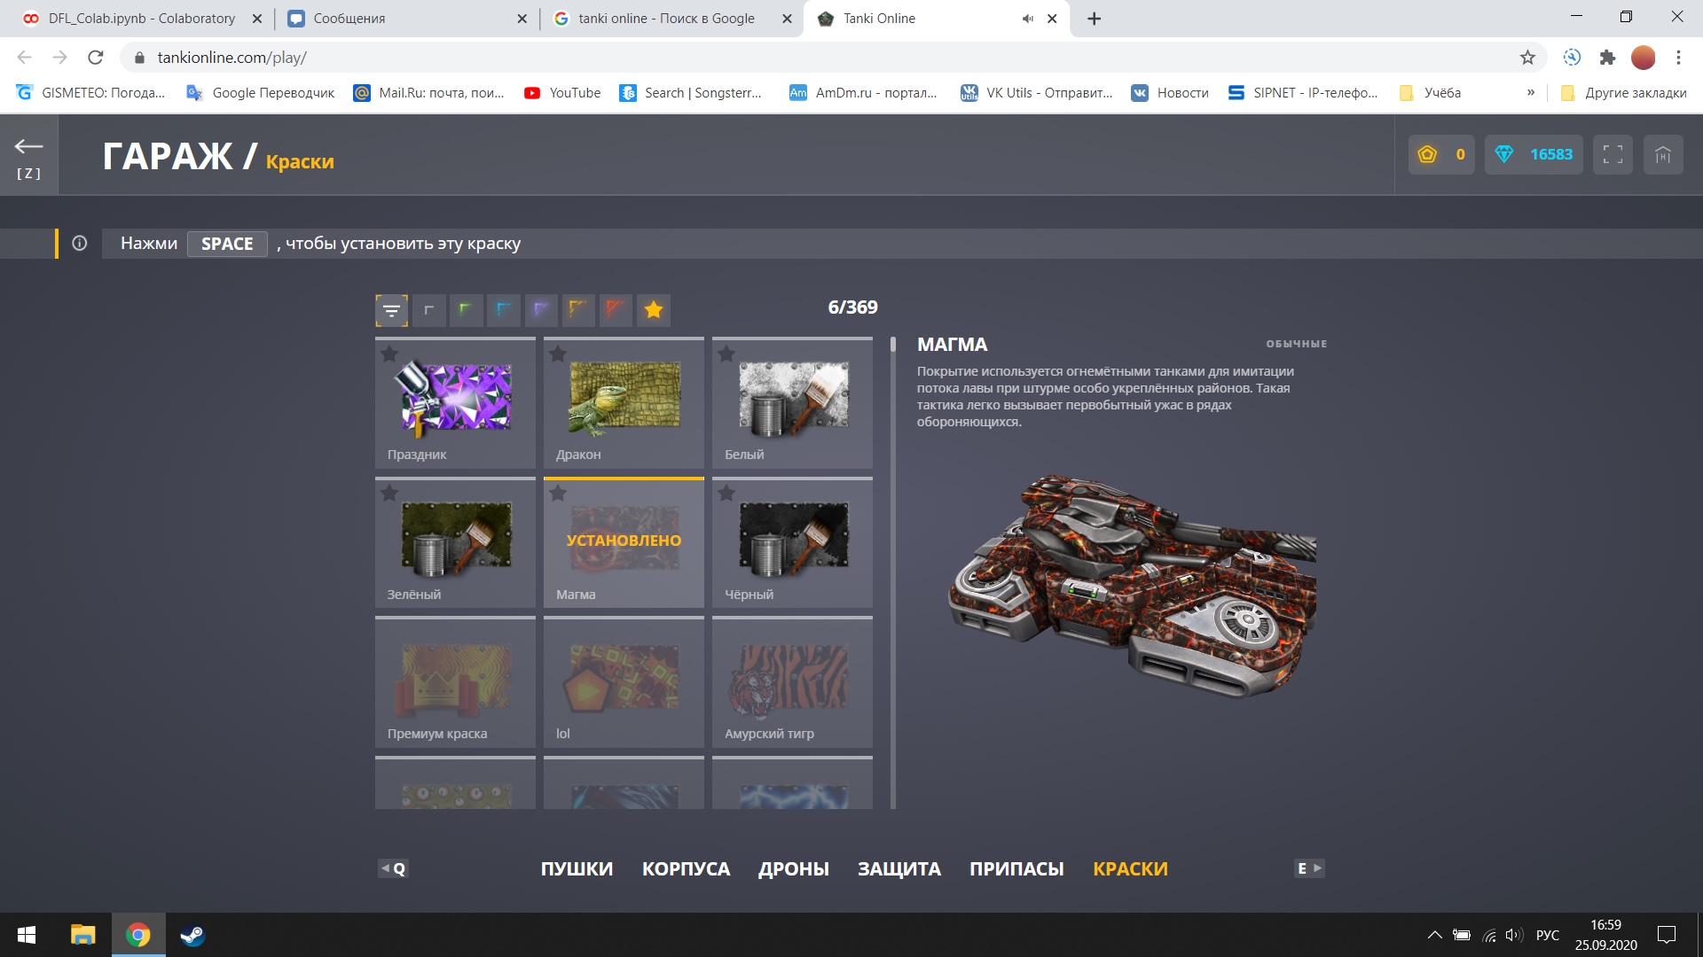Switch to the КОРПУСА tab
This screenshot has height=957, width=1703.
coord(686,869)
